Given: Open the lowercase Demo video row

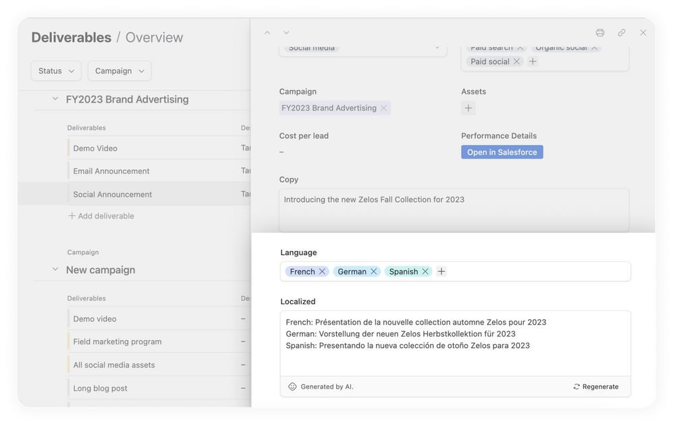Looking at the screenshot, I should tap(159, 318).
